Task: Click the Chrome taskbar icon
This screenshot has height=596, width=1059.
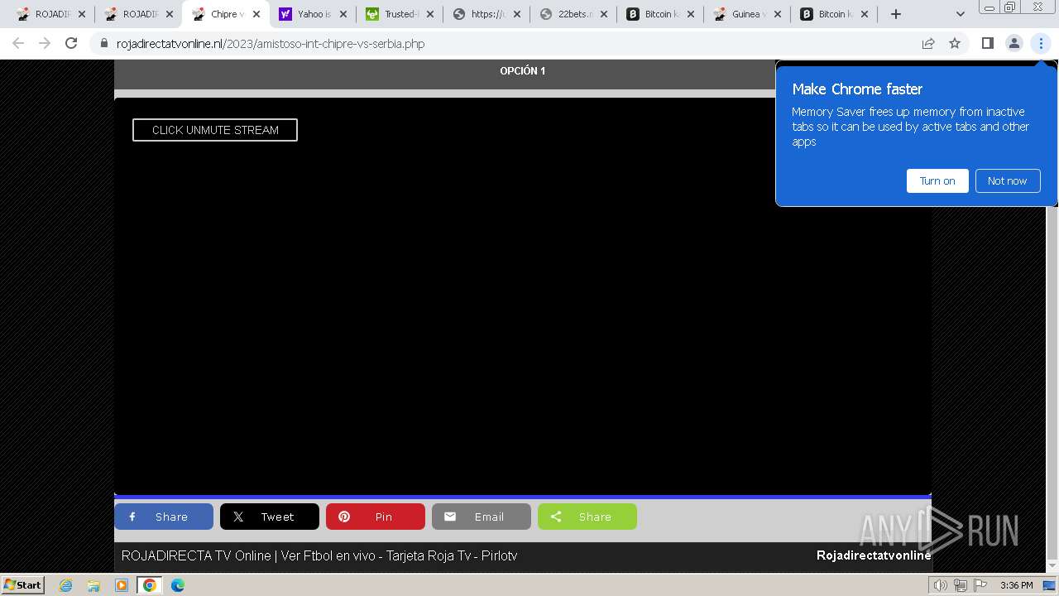Action: tap(150, 585)
